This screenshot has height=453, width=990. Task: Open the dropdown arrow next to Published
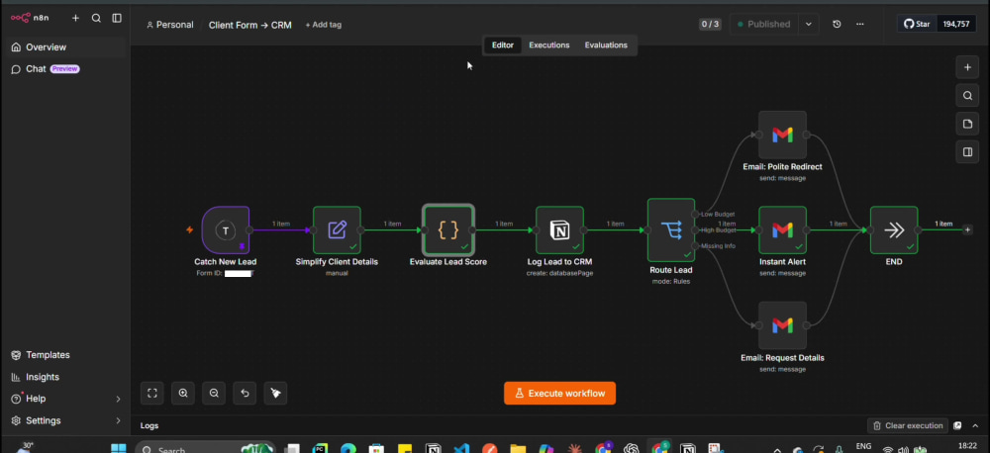click(x=809, y=24)
